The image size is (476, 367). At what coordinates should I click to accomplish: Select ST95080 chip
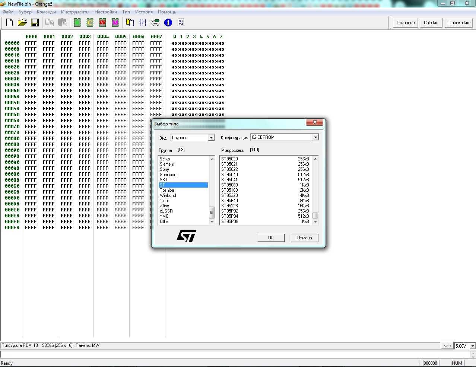(x=265, y=185)
